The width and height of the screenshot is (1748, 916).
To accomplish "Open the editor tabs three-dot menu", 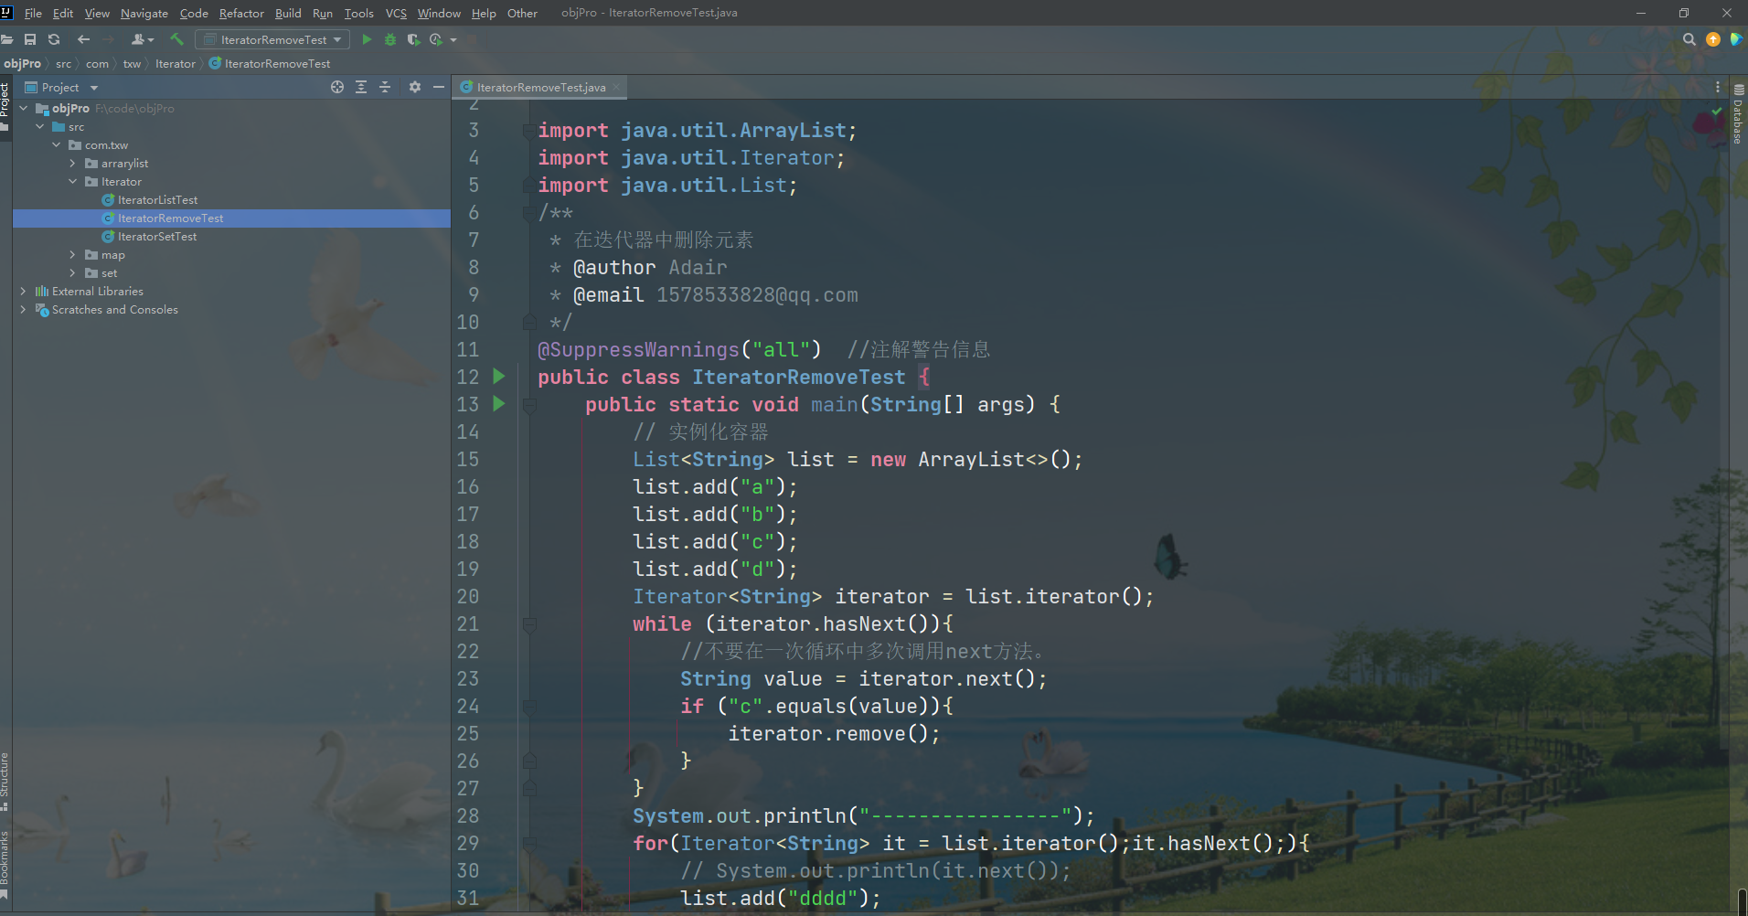I will [1718, 87].
